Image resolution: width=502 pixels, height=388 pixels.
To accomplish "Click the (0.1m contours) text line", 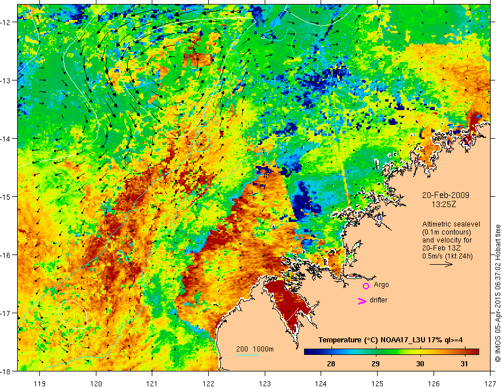I will coord(447,232).
